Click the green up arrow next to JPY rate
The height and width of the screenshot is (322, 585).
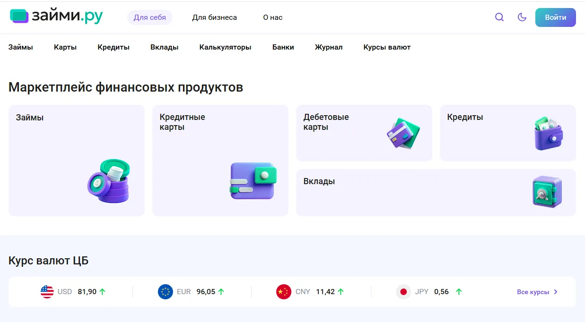458,292
